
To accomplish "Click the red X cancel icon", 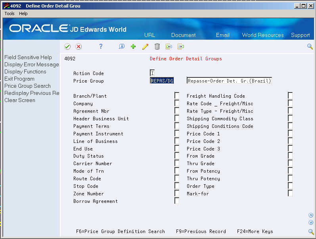I will [79, 46].
